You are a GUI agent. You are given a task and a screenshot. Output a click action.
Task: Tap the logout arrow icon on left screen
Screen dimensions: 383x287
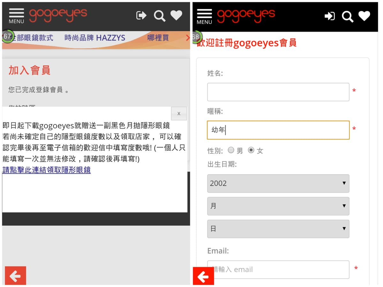(x=141, y=15)
